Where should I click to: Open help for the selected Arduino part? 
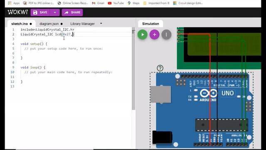tap(160, 68)
